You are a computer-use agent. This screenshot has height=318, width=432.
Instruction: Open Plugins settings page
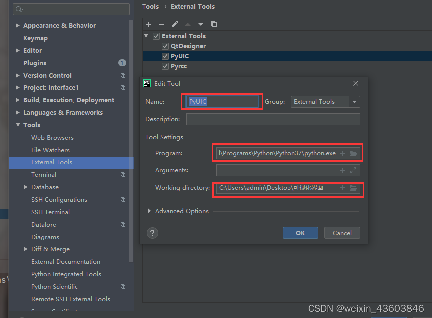(x=35, y=63)
